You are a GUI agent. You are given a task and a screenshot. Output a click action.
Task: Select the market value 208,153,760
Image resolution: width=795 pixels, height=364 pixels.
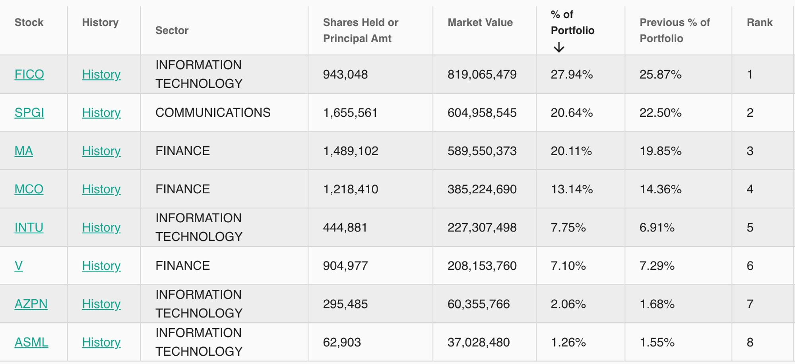pyautogui.click(x=482, y=266)
